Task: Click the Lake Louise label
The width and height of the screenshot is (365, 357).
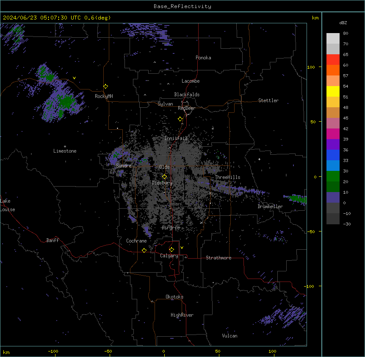Action: [x=8, y=205]
